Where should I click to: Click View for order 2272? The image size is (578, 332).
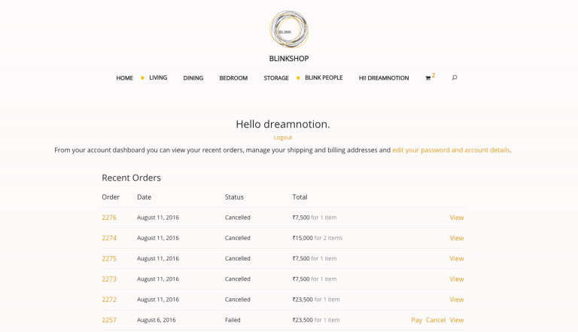click(456, 300)
